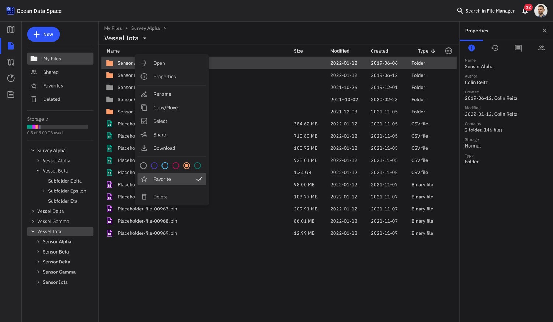
Task: Switch to version history in Properties panel
Action: click(x=495, y=47)
